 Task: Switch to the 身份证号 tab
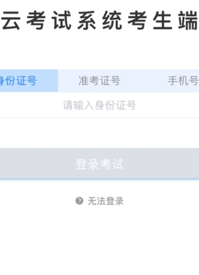tap(29, 81)
